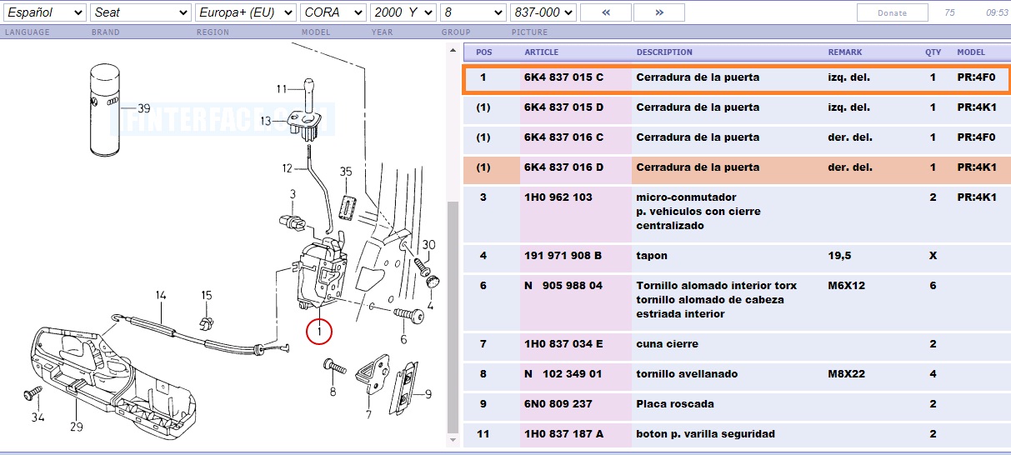Click part number 12 rod label
Viewport: 1011px width, 455px height.
(x=288, y=167)
